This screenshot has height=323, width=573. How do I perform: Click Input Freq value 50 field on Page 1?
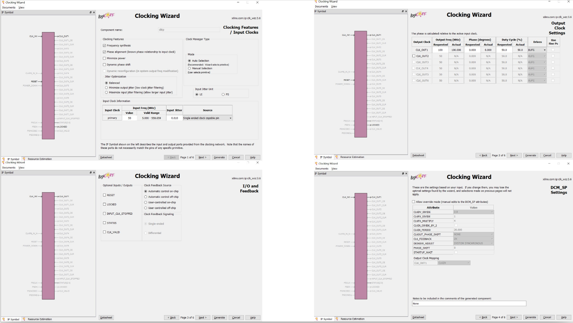coord(130,118)
